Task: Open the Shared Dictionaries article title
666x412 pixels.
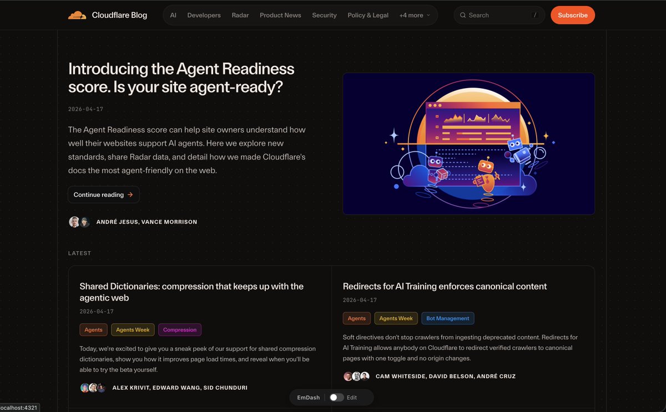Action: point(191,292)
